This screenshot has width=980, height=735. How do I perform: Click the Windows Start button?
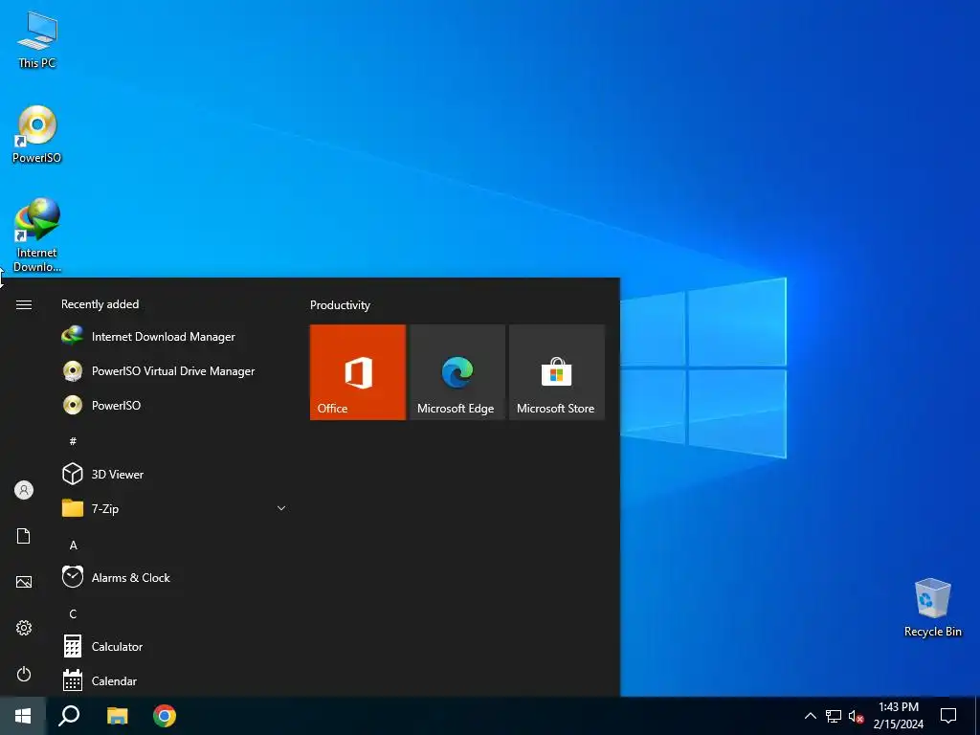23,716
